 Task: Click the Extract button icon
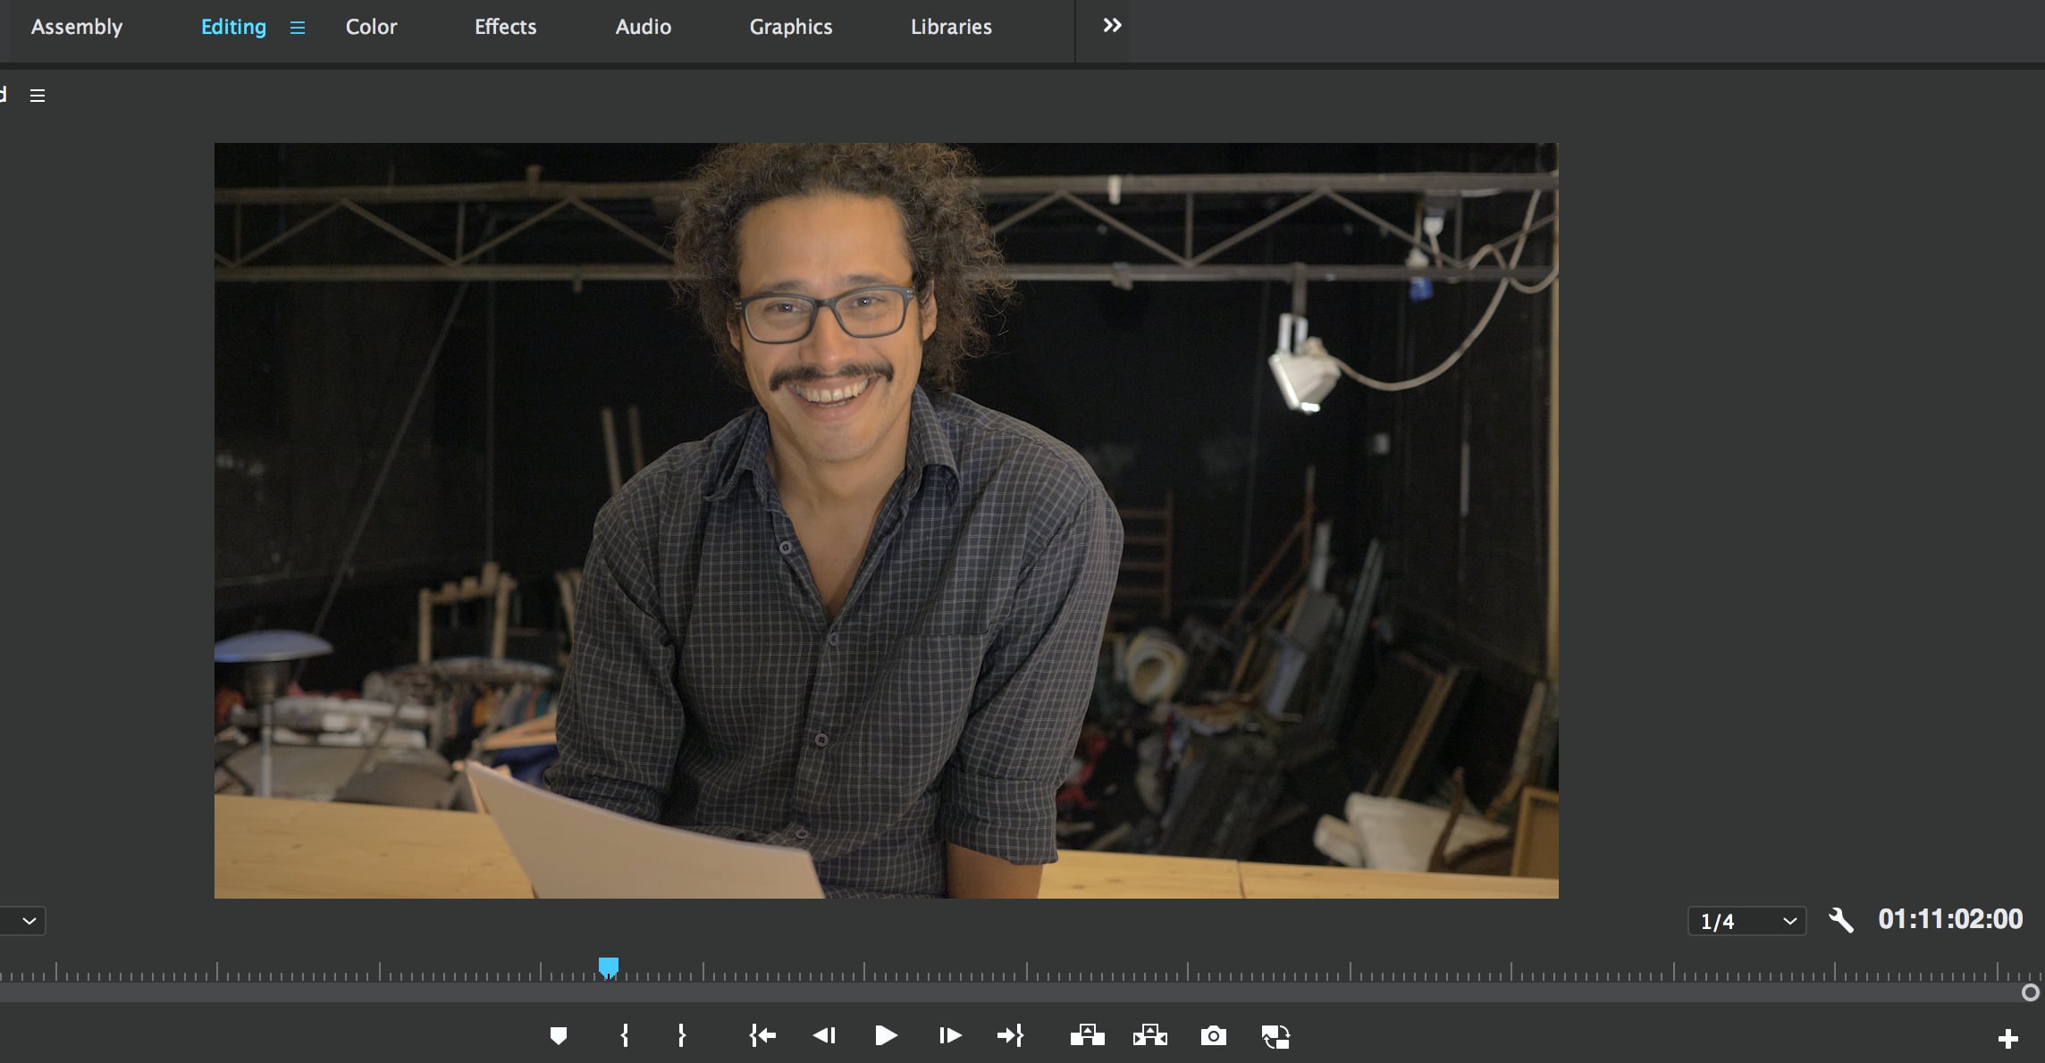click(1150, 1036)
